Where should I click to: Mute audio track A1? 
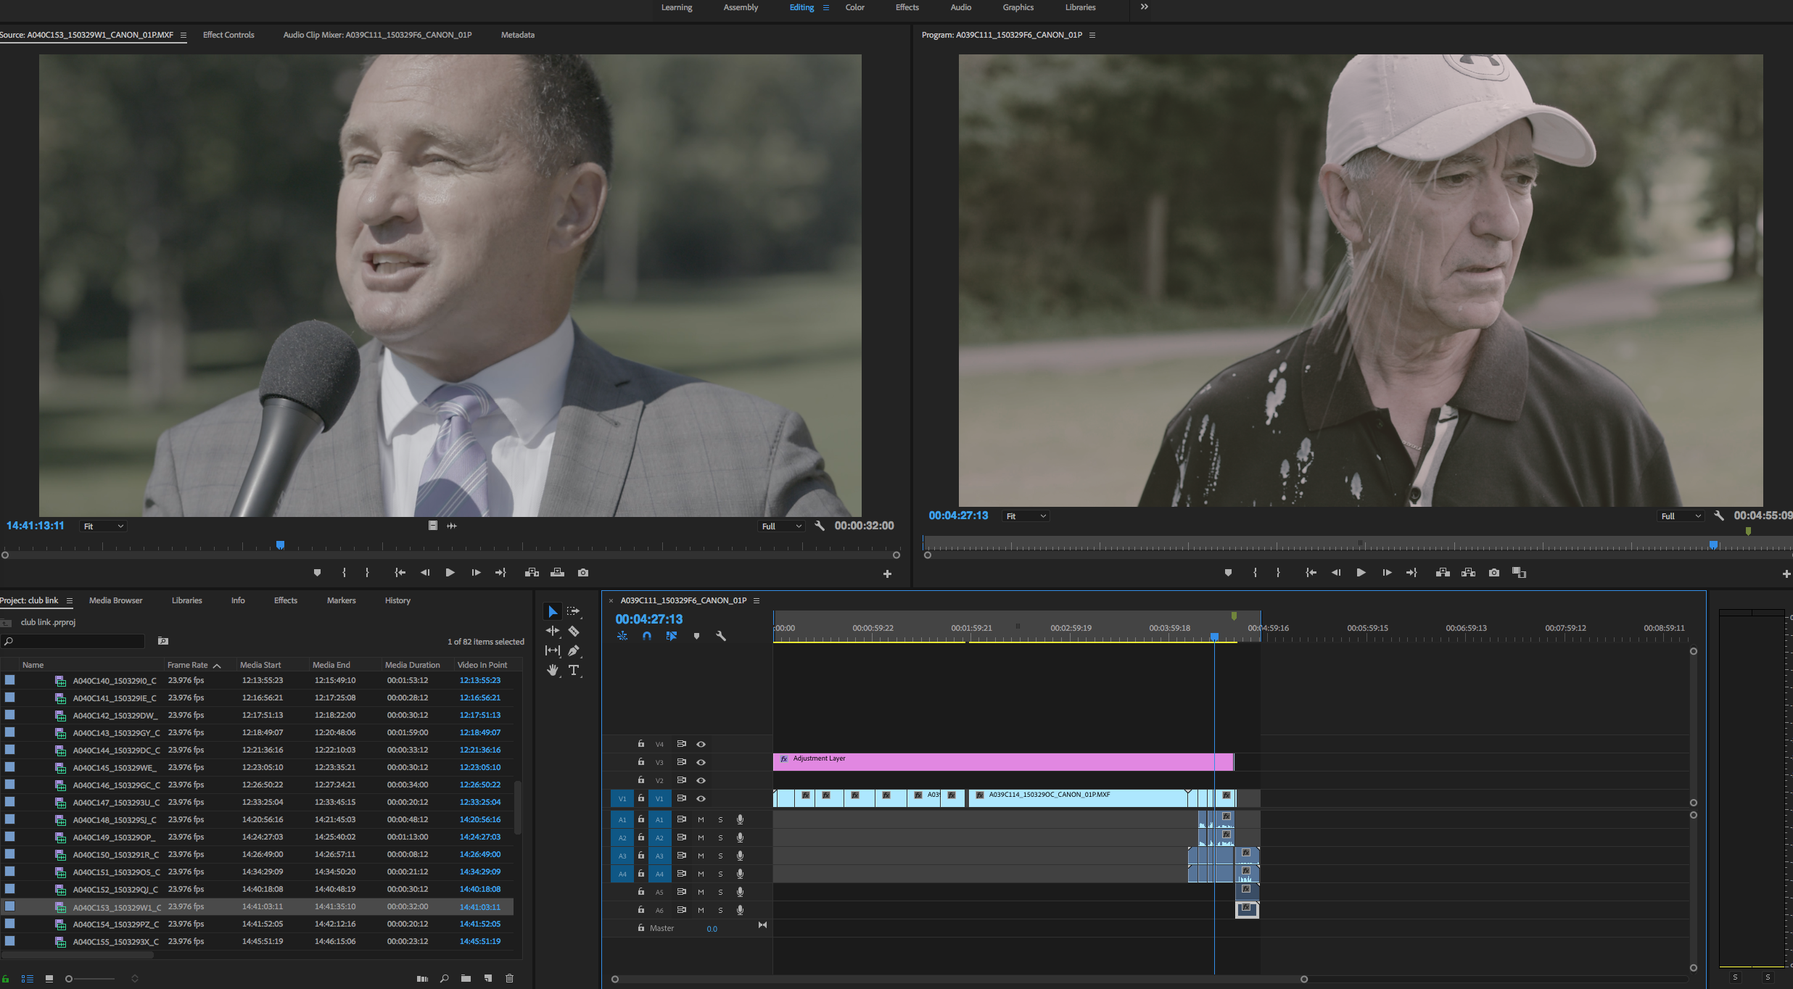[x=701, y=819]
